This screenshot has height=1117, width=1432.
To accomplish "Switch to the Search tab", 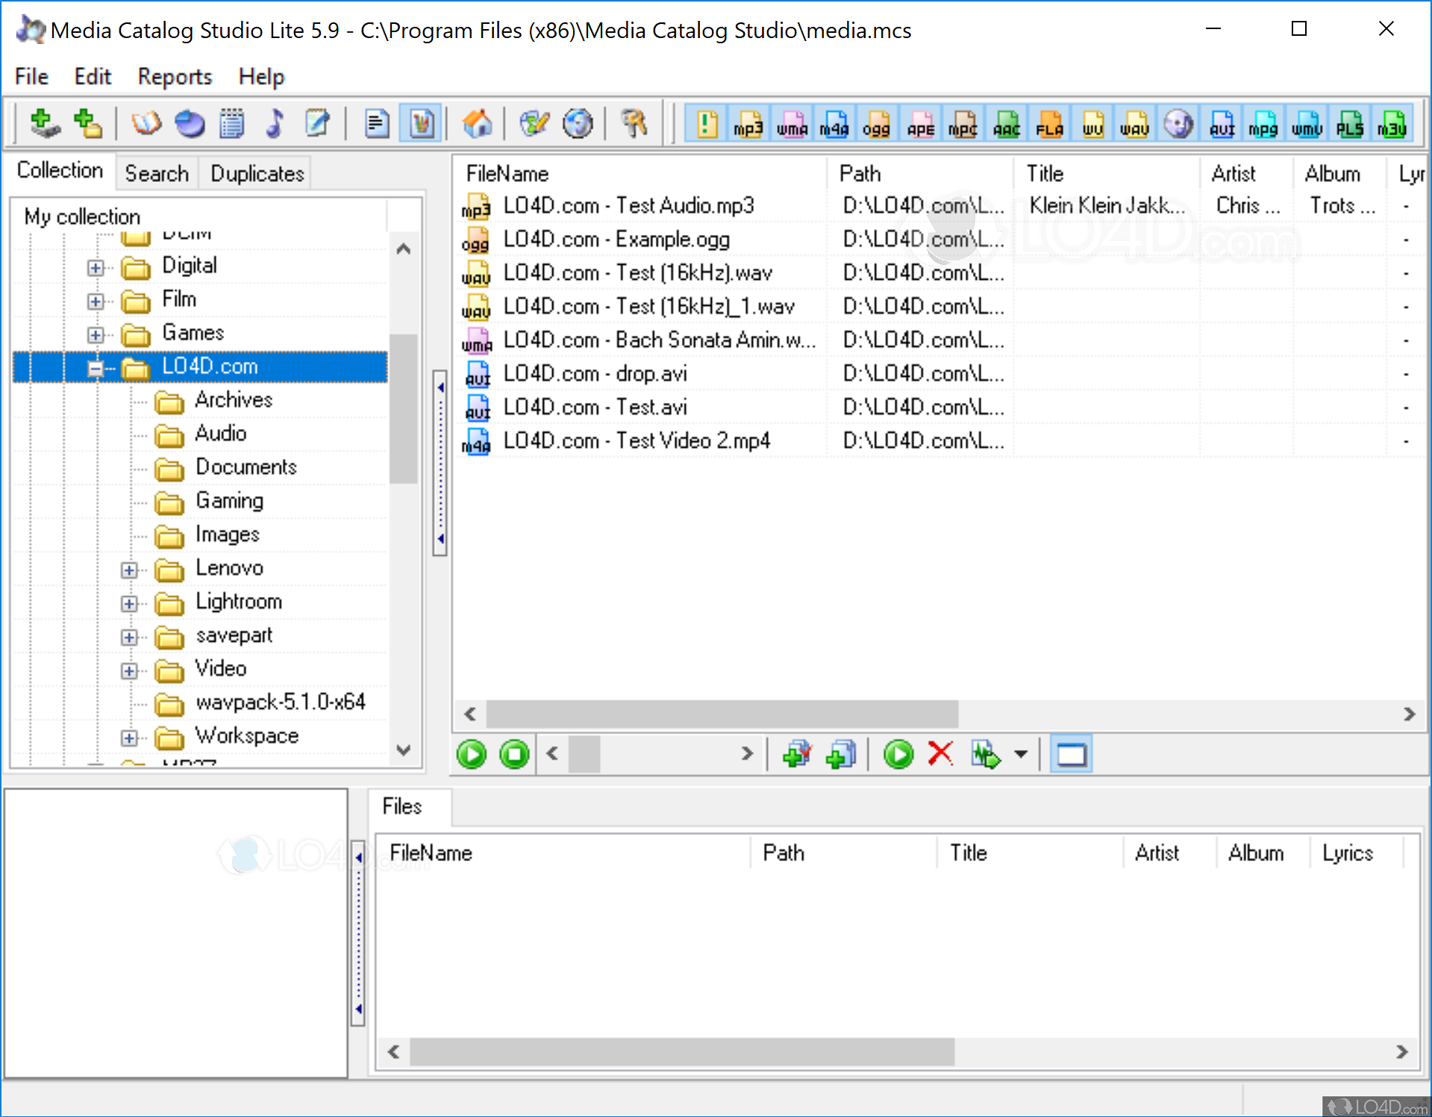I will pos(157,173).
